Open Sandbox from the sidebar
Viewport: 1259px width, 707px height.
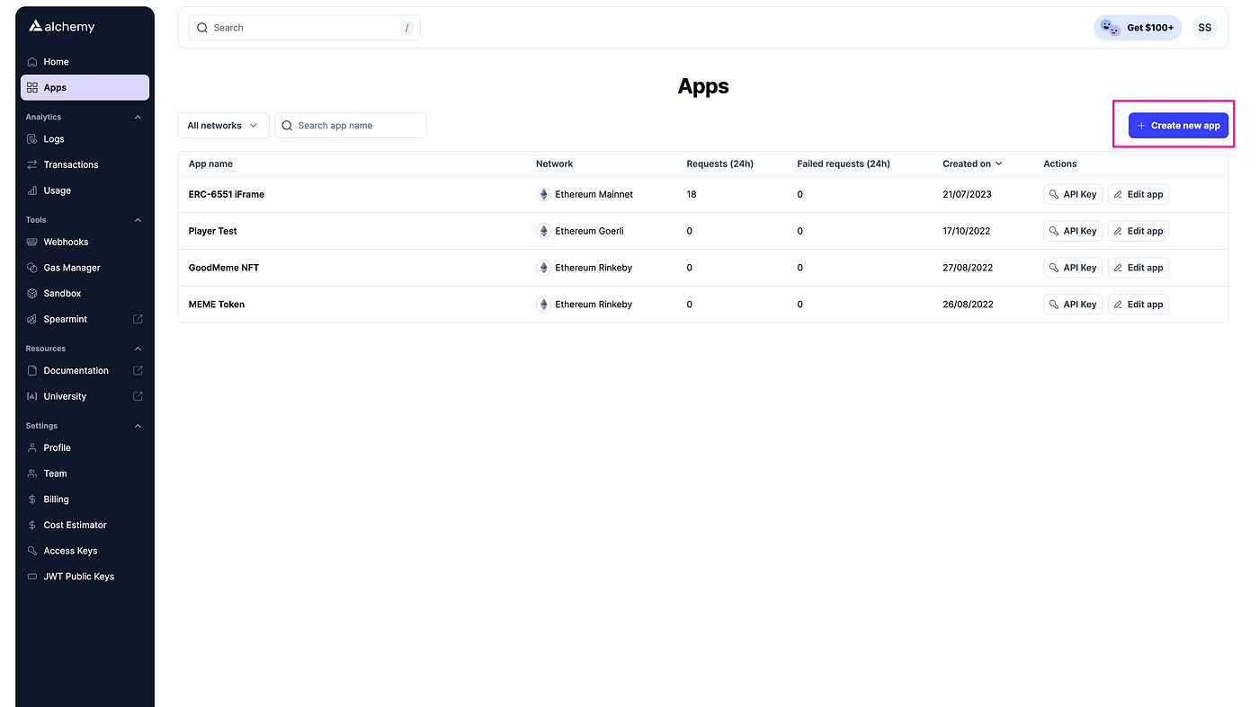pos(85,294)
